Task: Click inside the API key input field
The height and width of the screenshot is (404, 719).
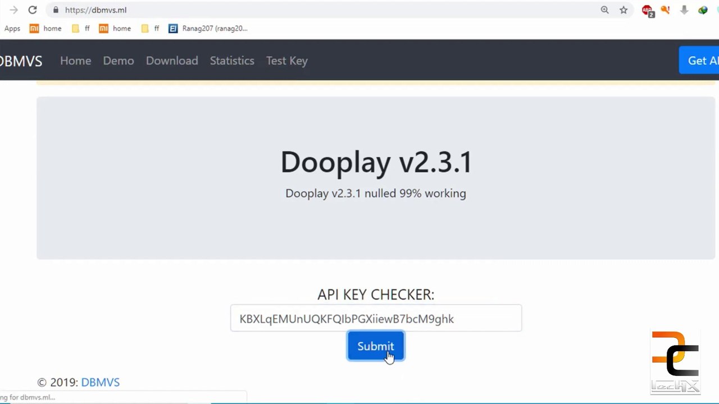Action: tap(376, 318)
